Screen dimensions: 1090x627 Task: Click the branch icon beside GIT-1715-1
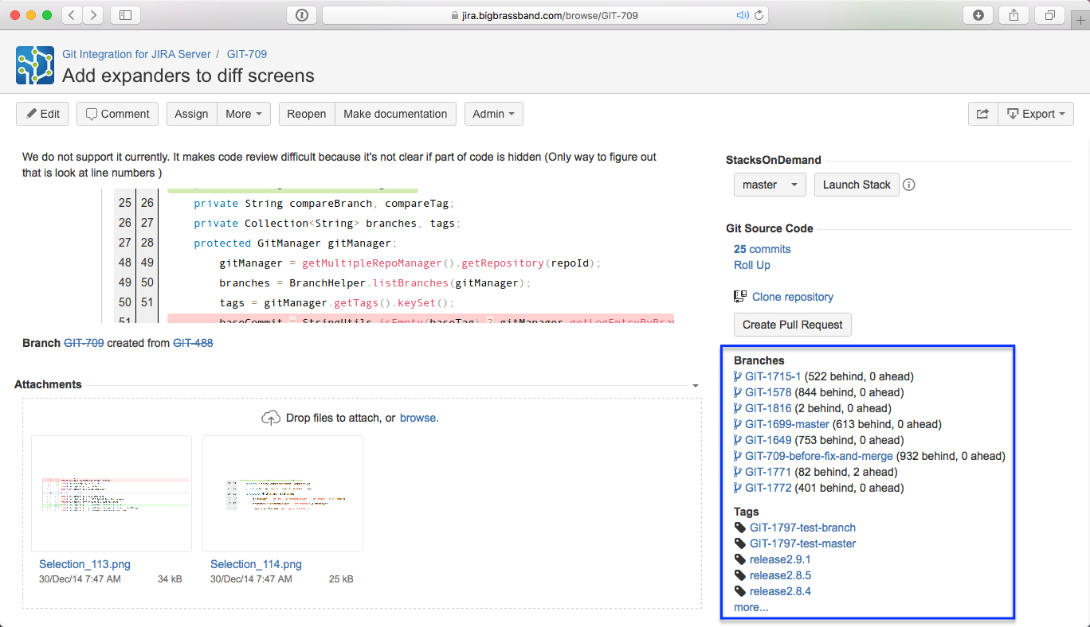(x=738, y=376)
